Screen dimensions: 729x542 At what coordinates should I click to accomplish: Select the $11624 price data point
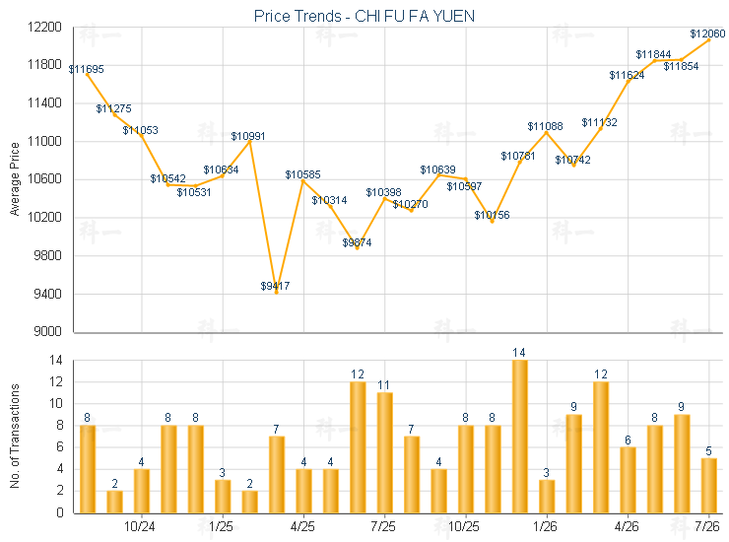629,82
